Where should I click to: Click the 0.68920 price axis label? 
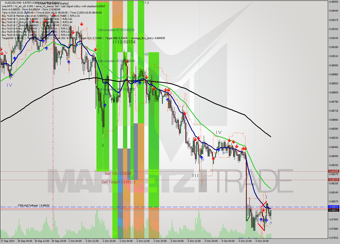[x=334, y=83]
